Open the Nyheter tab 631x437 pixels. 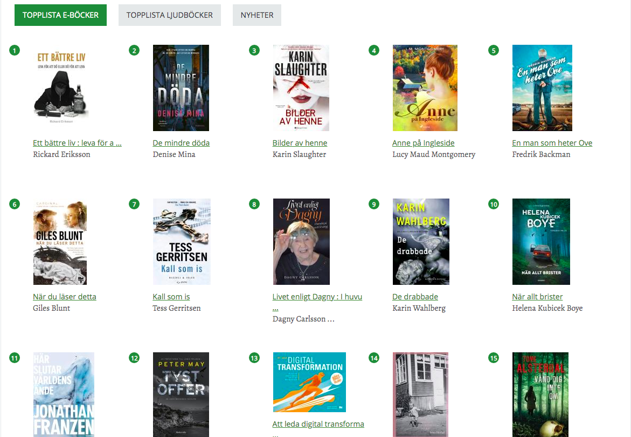coord(257,15)
